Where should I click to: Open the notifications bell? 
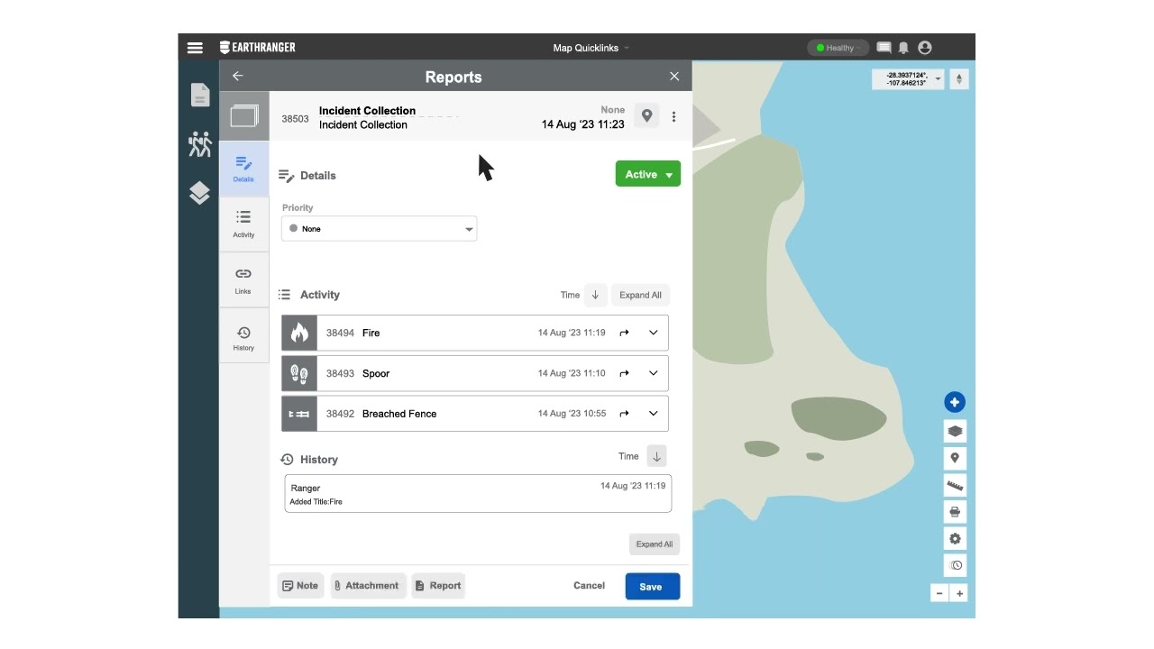pyautogui.click(x=903, y=48)
